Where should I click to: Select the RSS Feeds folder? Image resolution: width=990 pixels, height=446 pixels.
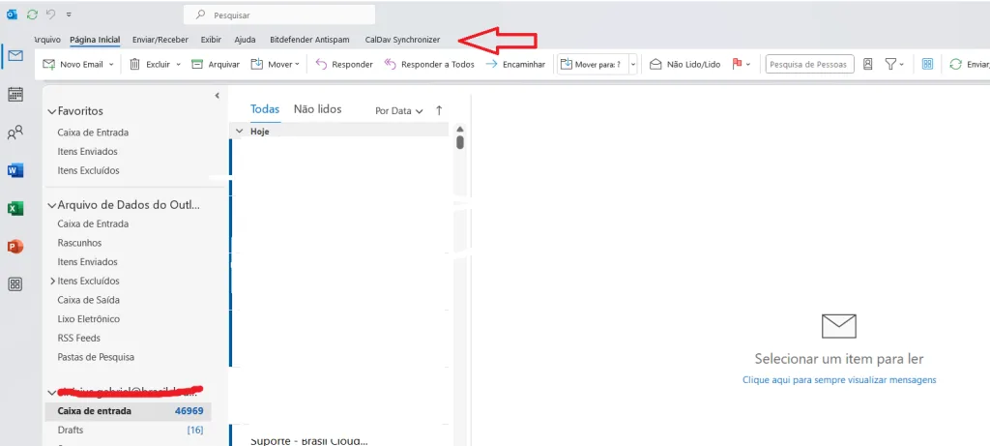pos(79,338)
